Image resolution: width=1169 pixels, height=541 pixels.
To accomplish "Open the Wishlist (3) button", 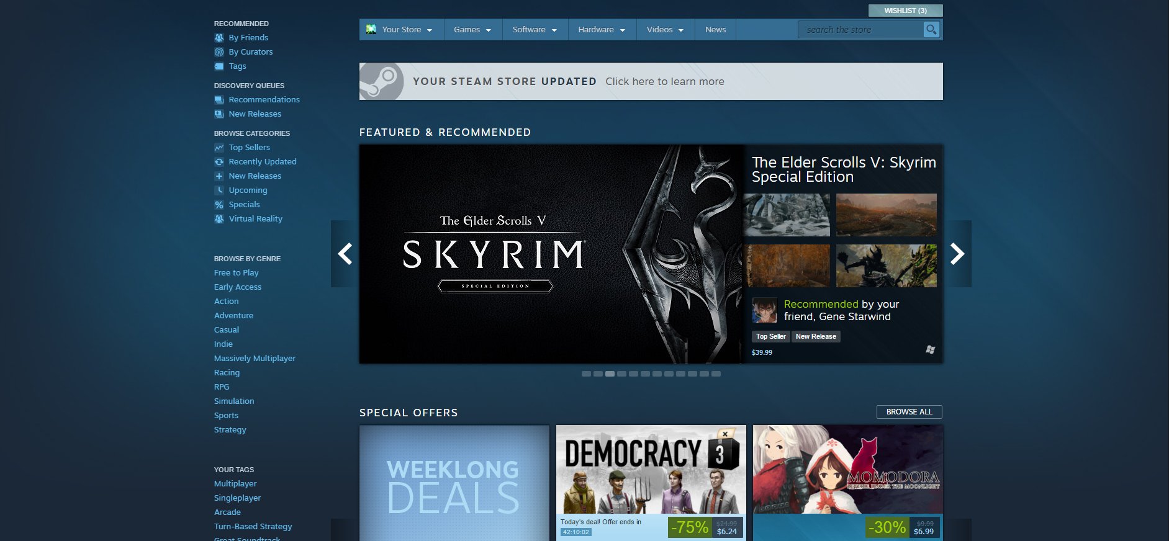I will coord(905,11).
